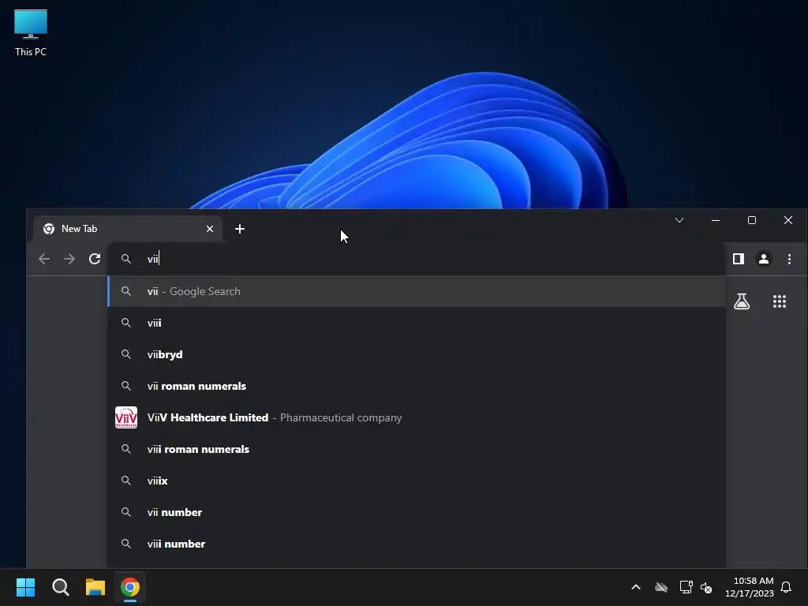
Task: Pick the 'viii' search suggestion
Action: click(417, 323)
